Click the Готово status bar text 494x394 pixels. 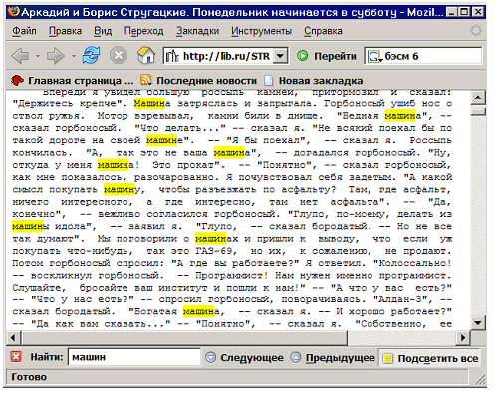(x=29, y=377)
